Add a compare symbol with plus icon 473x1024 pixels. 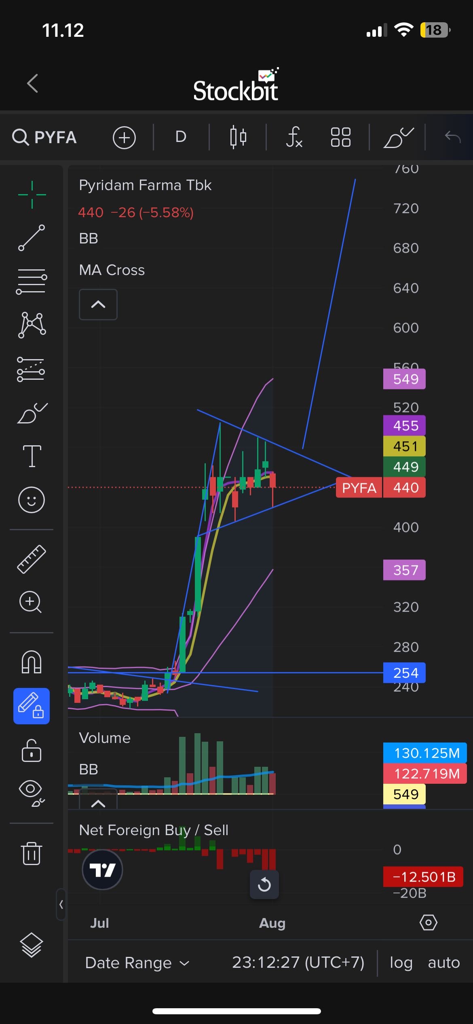coord(124,138)
